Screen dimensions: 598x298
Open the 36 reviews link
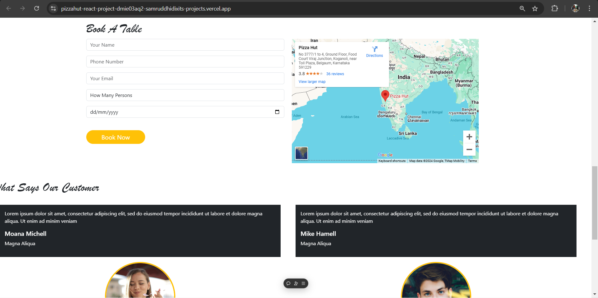[335, 74]
